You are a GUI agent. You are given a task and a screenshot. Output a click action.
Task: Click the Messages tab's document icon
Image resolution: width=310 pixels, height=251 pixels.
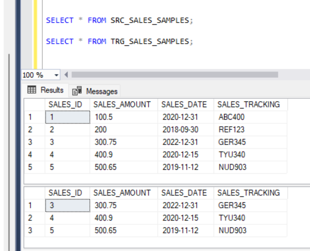77,91
